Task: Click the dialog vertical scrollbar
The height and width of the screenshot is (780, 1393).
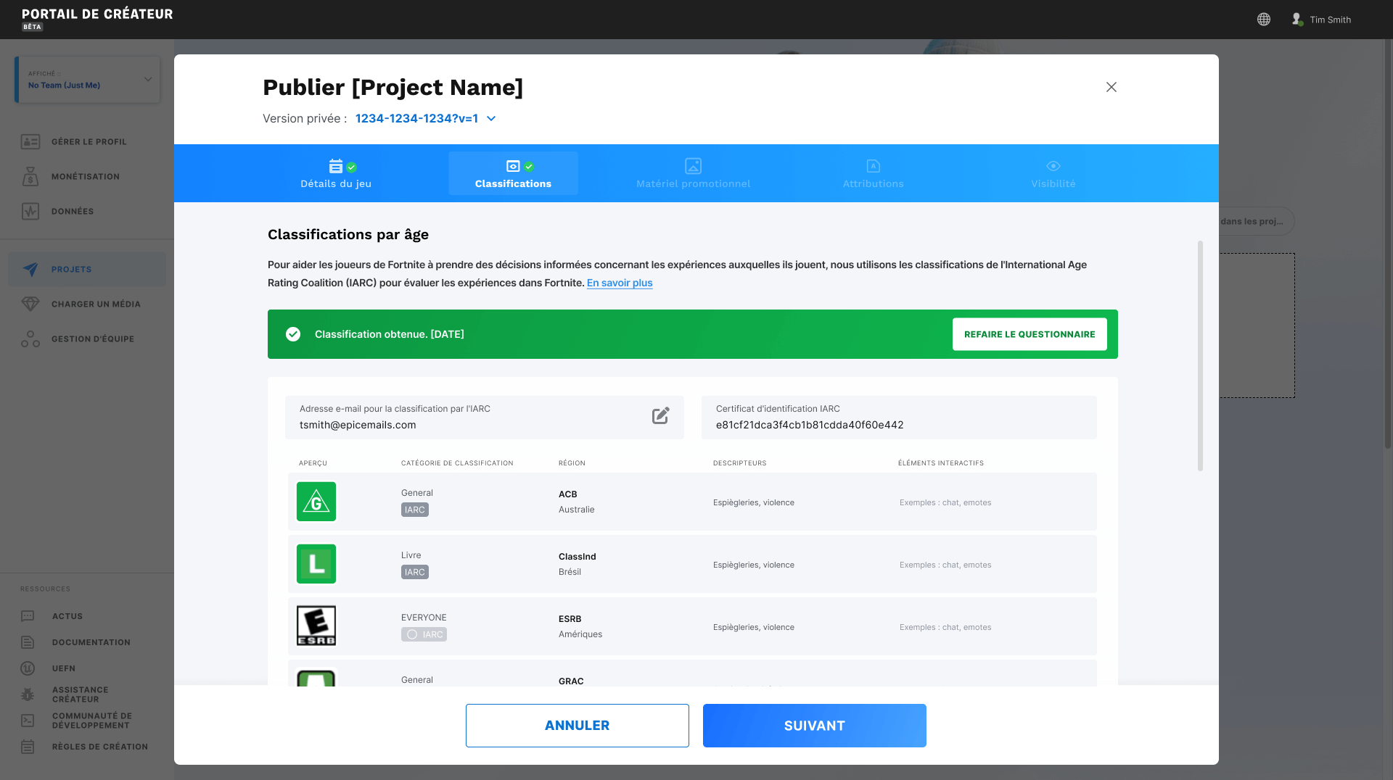Action: (1200, 355)
